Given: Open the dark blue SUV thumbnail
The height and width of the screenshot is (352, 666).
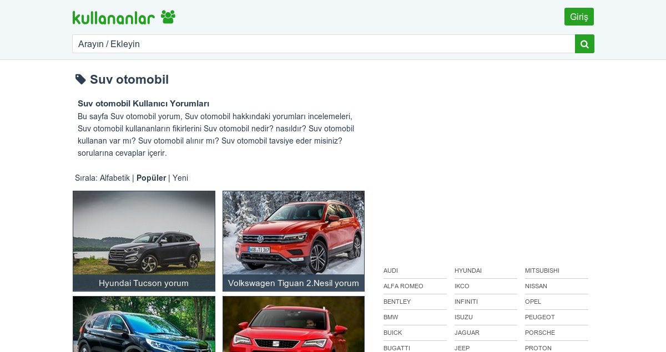Looking at the screenshot, I should (144, 324).
